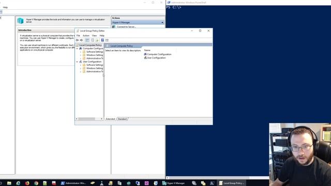This screenshot has height=186, width=331.
Task: Click the tree pane scroll left arrow
Action: 77,119
